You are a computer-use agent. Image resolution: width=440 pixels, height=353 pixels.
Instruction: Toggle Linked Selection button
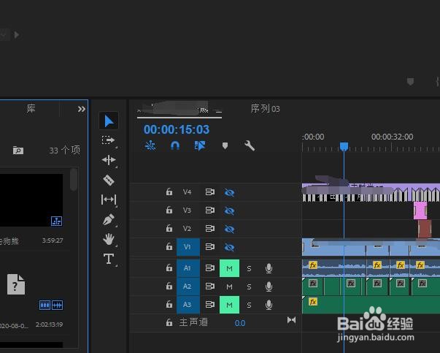pyautogui.click(x=200, y=145)
